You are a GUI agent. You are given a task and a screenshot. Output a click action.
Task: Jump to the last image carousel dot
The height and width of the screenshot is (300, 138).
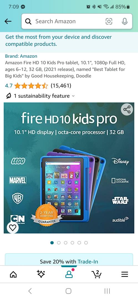coord(86,242)
